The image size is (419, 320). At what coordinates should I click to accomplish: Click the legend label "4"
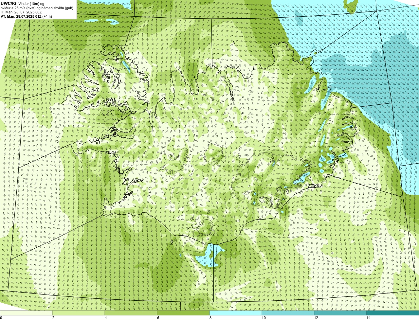coord(105,318)
